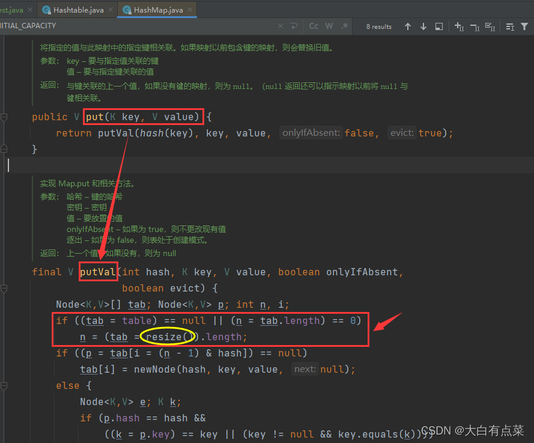Open the search filter options
Image resolution: width=534 pixels, height=443 pixels.
point(524,26)
